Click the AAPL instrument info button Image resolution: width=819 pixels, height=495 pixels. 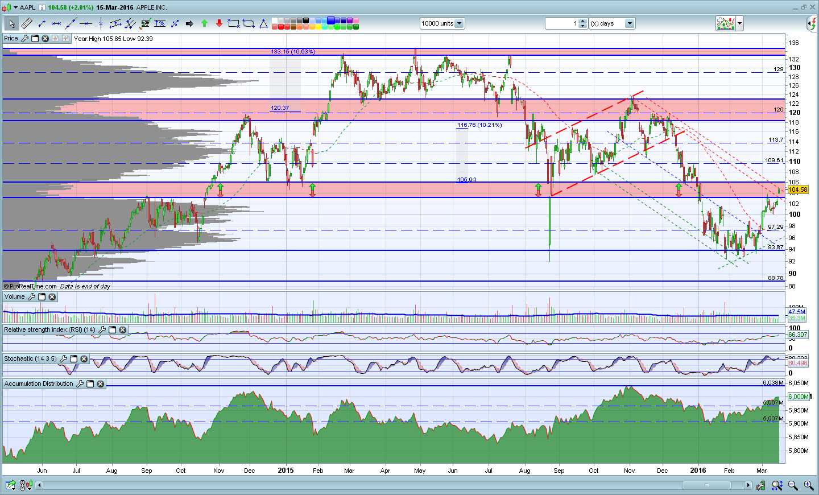click(42, 7)
